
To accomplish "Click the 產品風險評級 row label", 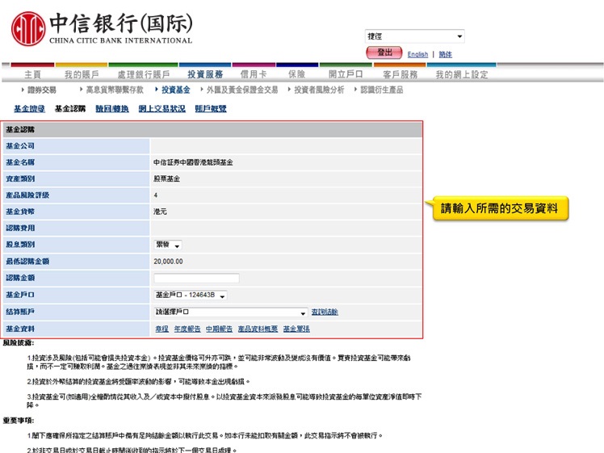I will pyautogui.click(x=27, y=195).
